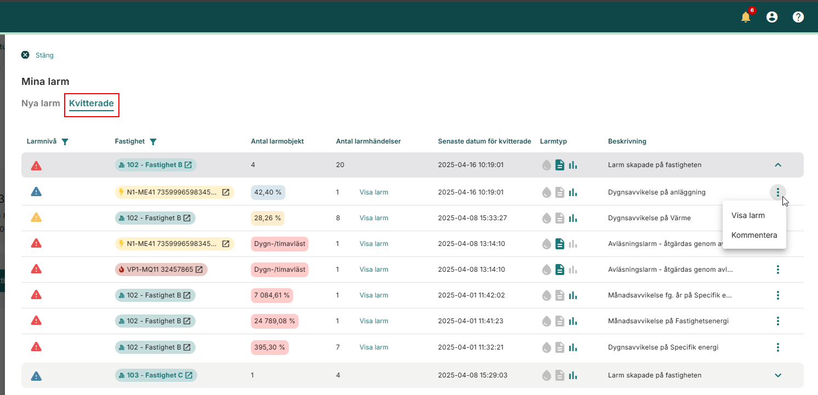Click the Dygn-/timavläst badge in VP1-MQ11 row

(x=279, y=270)
